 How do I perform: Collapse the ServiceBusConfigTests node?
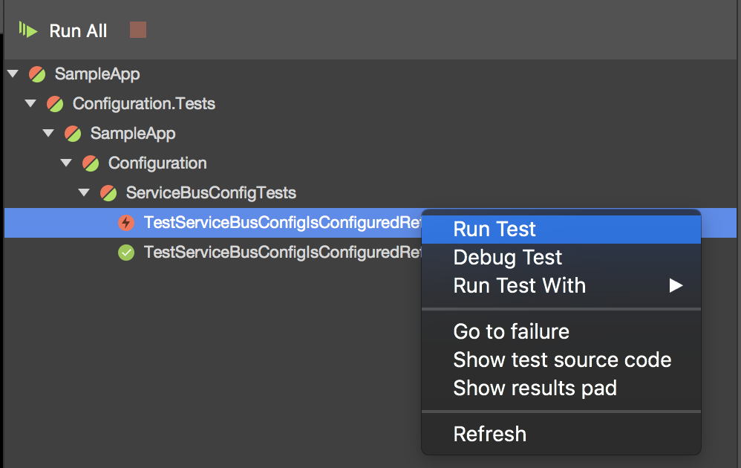coord(83,192)
